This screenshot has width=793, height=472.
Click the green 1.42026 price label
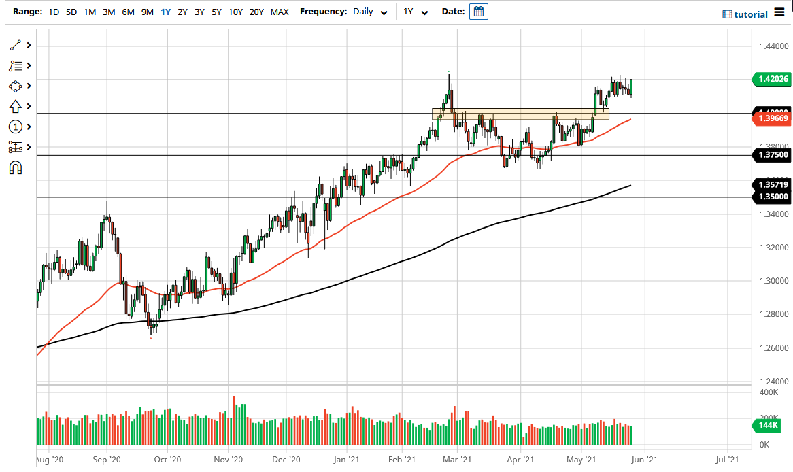(771, 79)
